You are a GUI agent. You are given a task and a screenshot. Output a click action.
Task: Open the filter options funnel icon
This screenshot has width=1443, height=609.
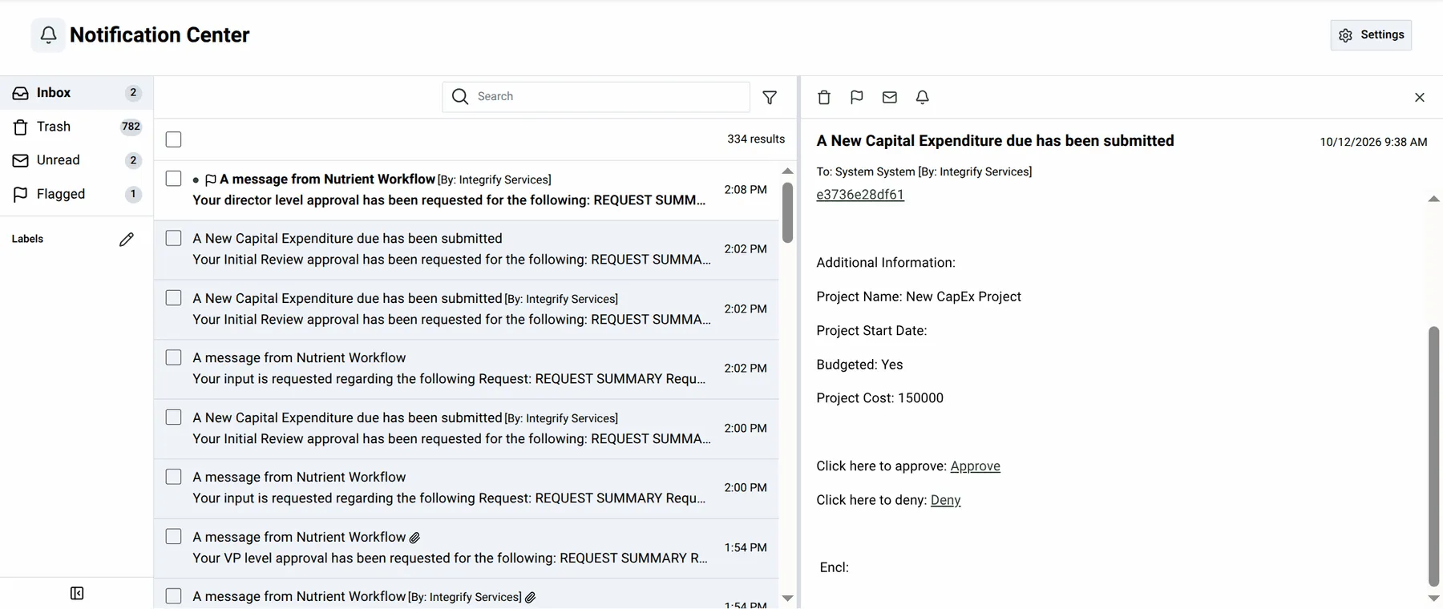tap(770, 97)
